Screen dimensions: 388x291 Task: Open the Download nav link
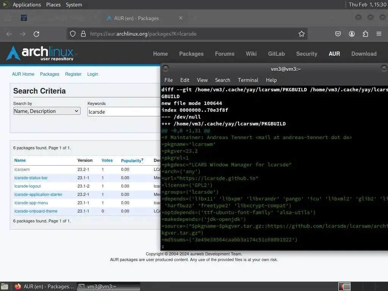click(x=364, y=54)
